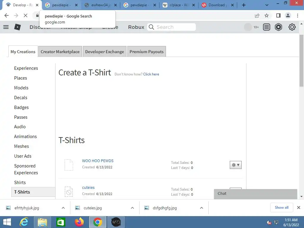
Task: Stop the page loading with the X button
Action: pyautogui.click(x=26, y=15)
